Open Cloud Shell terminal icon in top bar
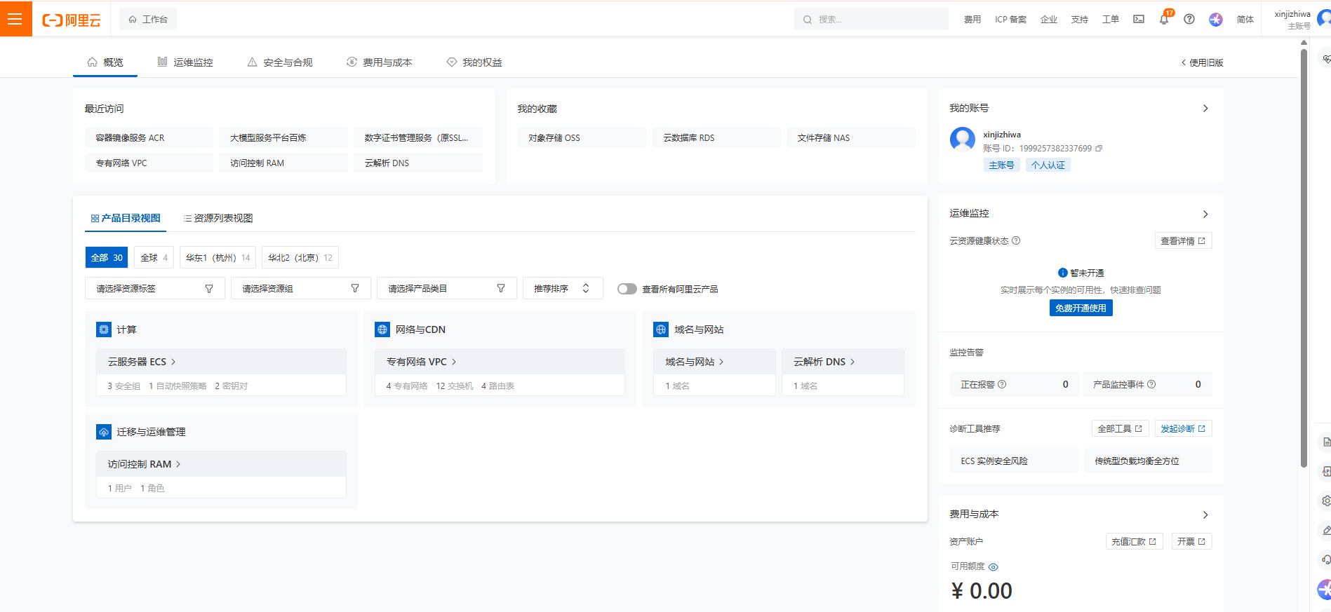The width and height of the screenshot is (1331, 612). point(1139,20)
